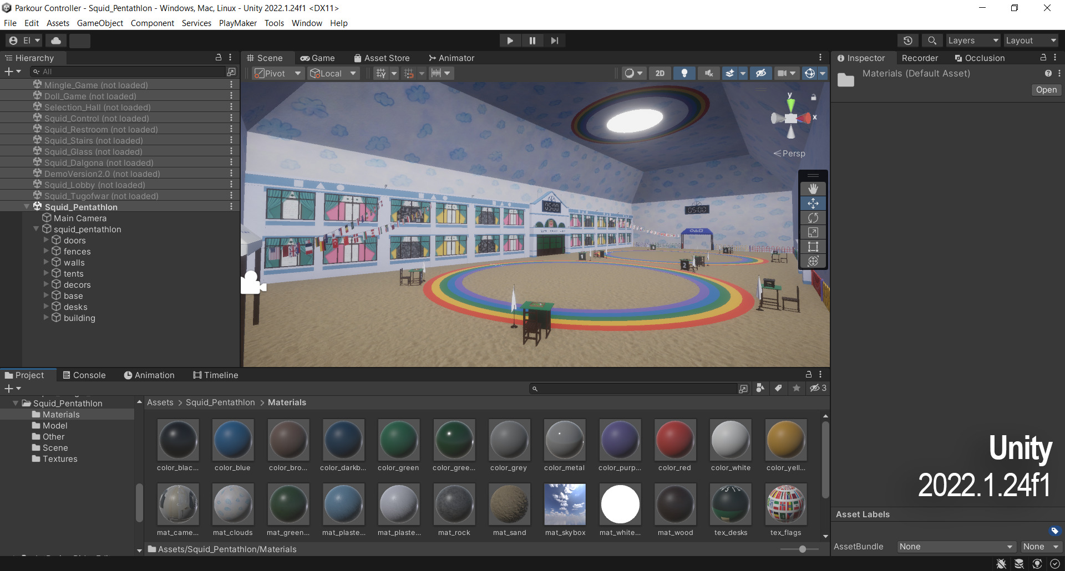Open Unity Cloud services icon
The width and height of the screenshot is (1065, 571).
(x=56, y=40)
